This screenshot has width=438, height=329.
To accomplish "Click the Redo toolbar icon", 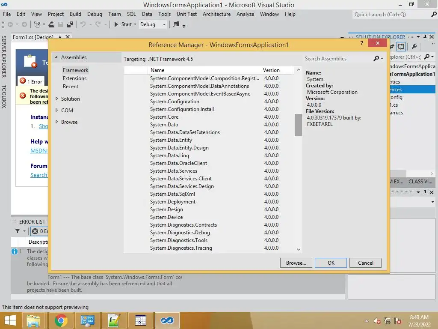I will pos(98,24).
